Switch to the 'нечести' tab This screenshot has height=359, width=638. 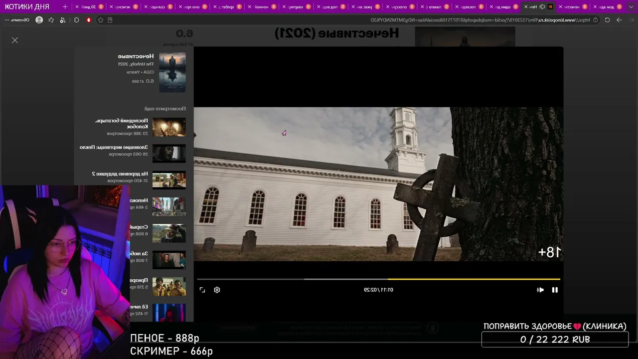[x=573, y=7]
